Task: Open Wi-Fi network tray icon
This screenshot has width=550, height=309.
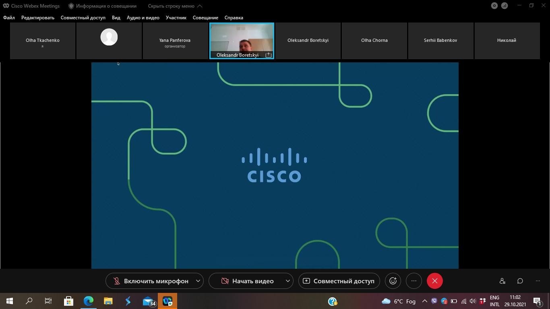Action: 463,301
